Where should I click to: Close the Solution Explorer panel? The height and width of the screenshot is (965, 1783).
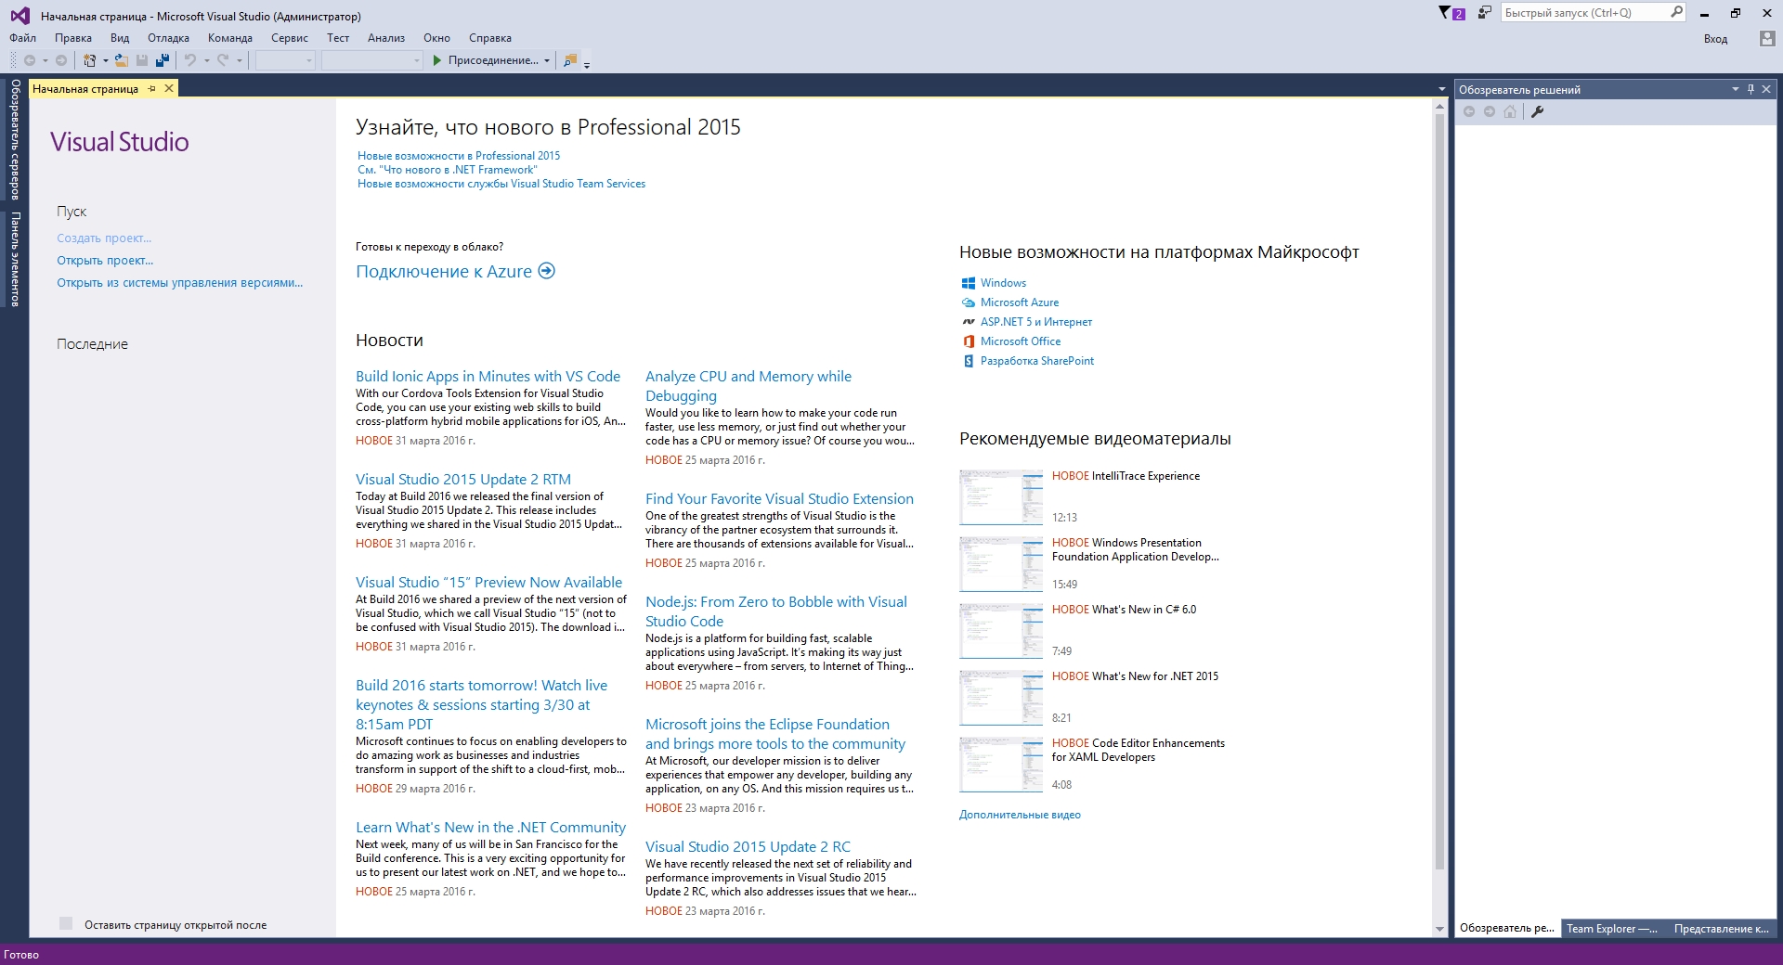1766,89
